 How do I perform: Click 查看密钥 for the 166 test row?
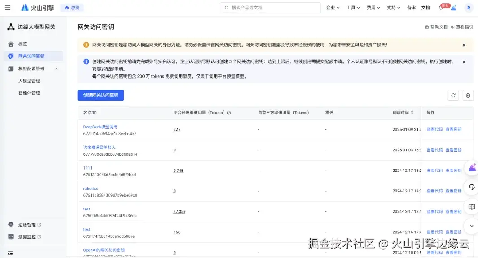(454, 232)
